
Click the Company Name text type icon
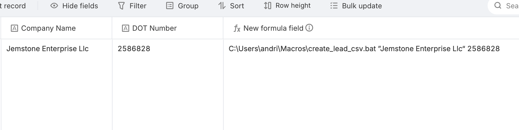point(14,28)
